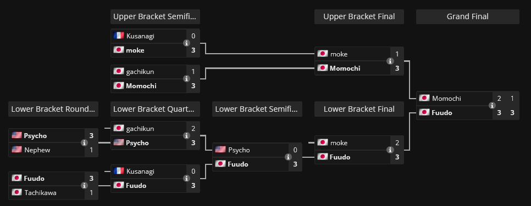This screenshot has width=531, height=206.
Task: Click France flag beside Kusanagi in upper semifinal
Action: tap(119, 36)
